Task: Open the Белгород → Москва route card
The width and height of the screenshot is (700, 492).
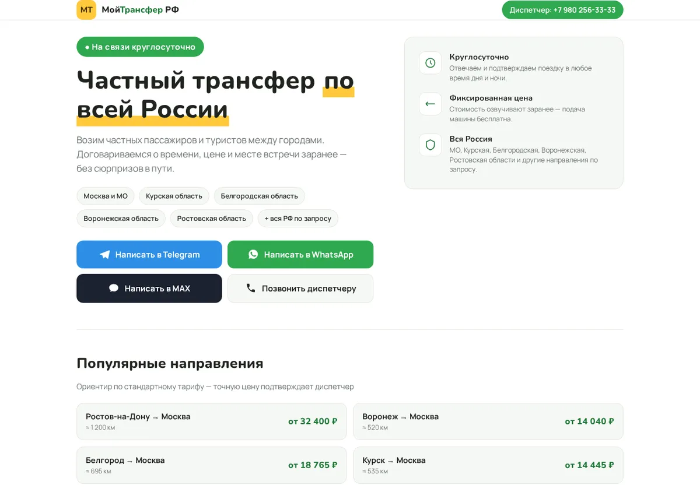Action: (x=211, y=465)
